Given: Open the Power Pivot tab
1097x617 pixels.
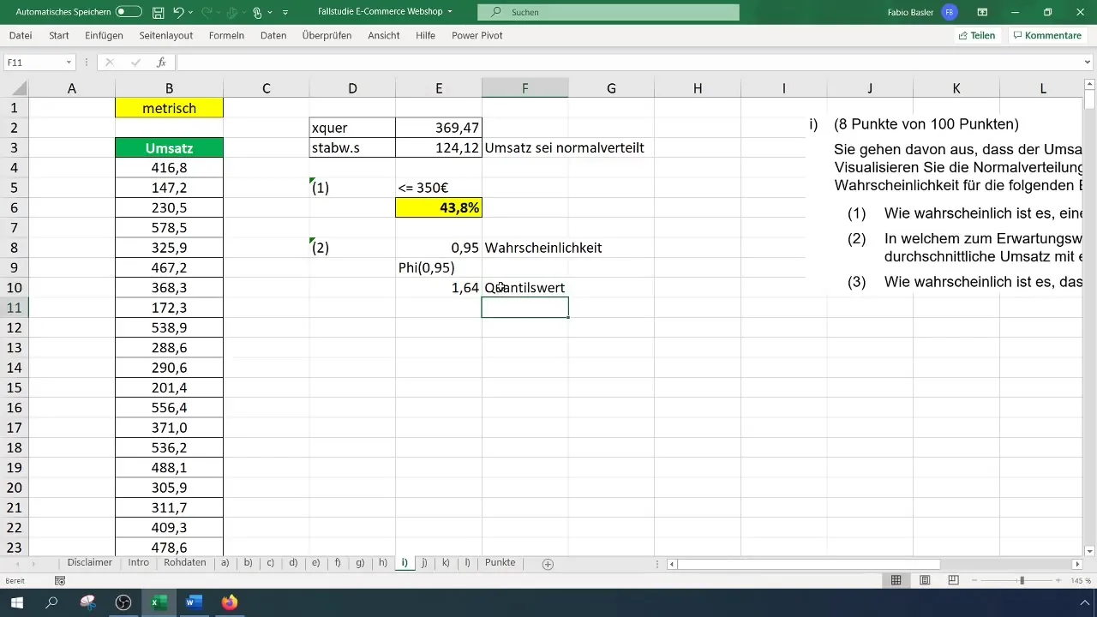Looking at the screenshot, I should tap(477, 35).
